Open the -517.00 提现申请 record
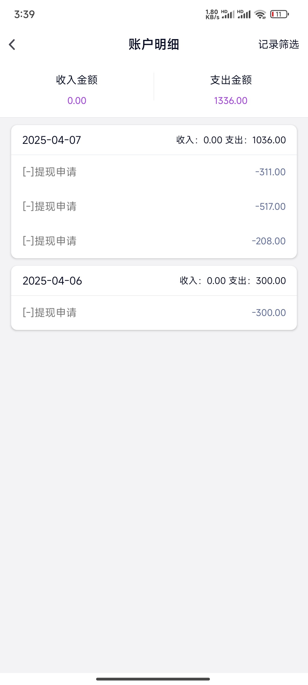308x685 pixels. (x=154, y=207)
